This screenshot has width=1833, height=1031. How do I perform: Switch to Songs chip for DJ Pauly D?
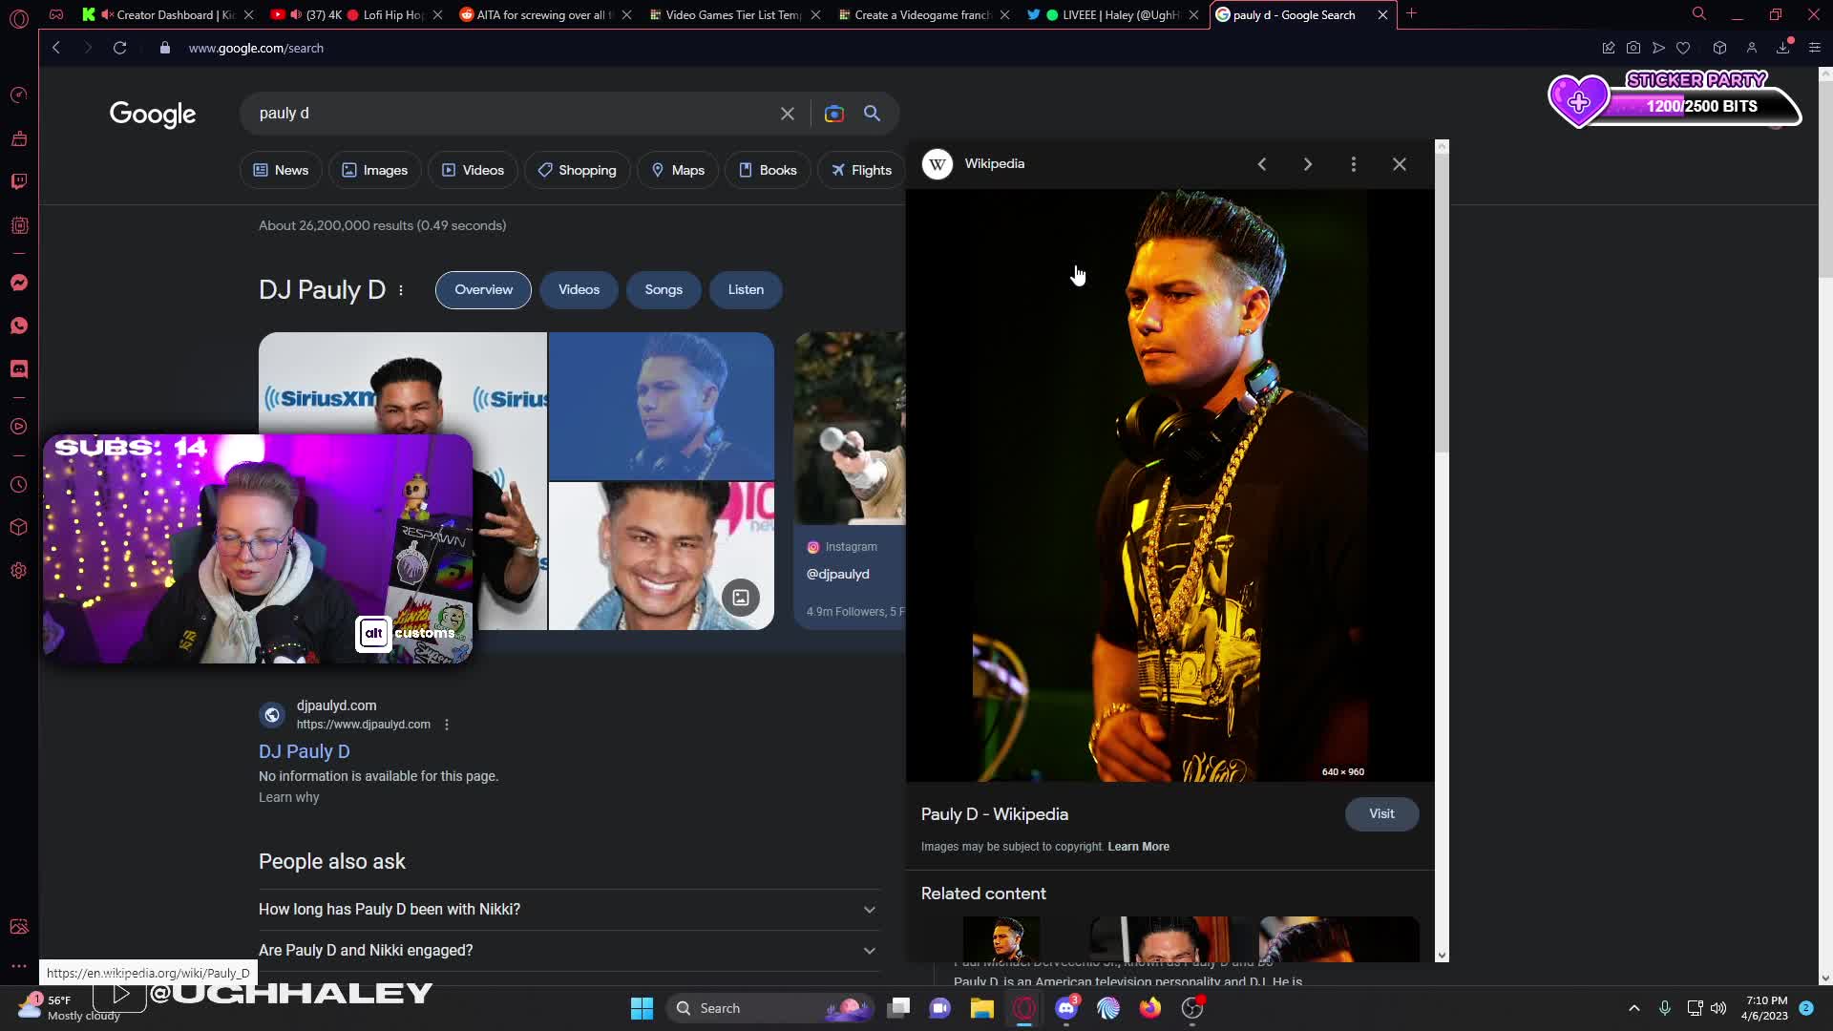tap(664, 290)
